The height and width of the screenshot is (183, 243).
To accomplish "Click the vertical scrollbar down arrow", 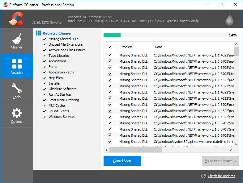I will click(236, 144).
